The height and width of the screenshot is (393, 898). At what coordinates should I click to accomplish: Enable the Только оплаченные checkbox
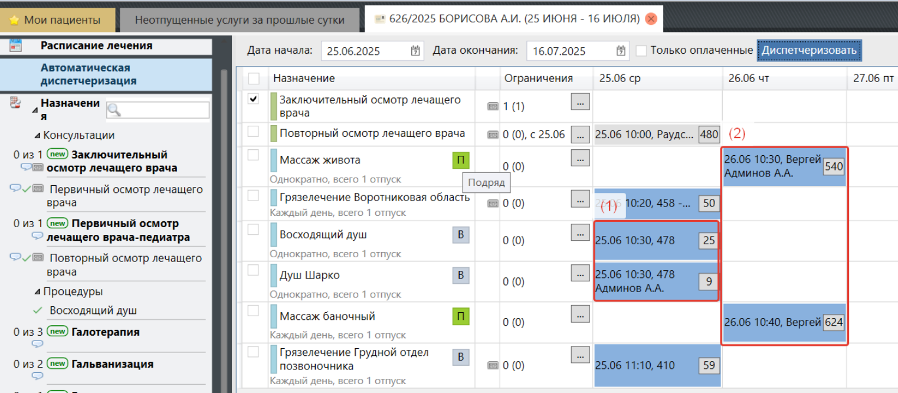(641, 51)
